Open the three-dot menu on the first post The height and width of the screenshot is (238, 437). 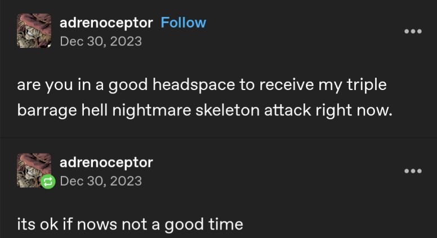413,31
